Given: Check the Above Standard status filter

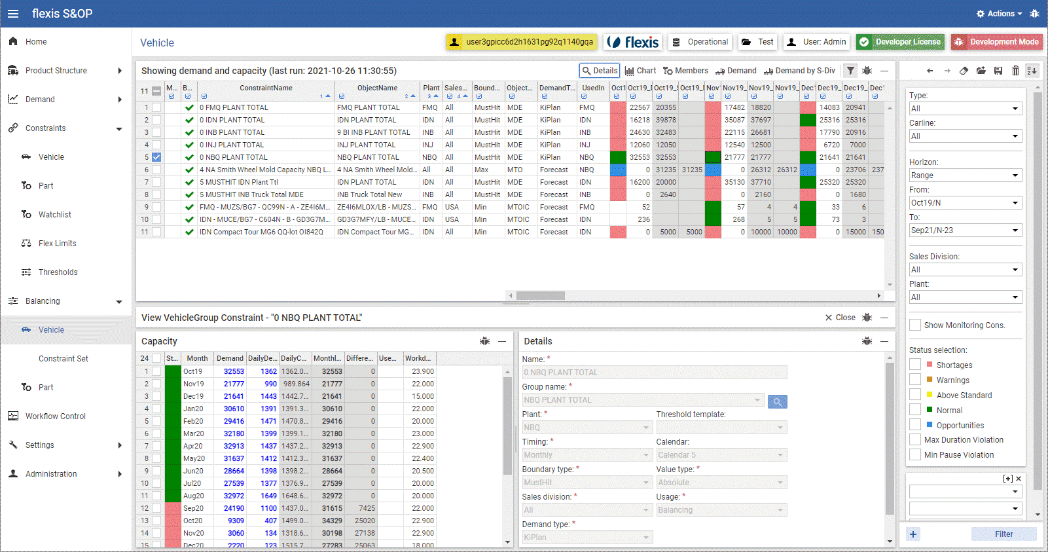Looking at the screenshot, I should tap(915, 395).
